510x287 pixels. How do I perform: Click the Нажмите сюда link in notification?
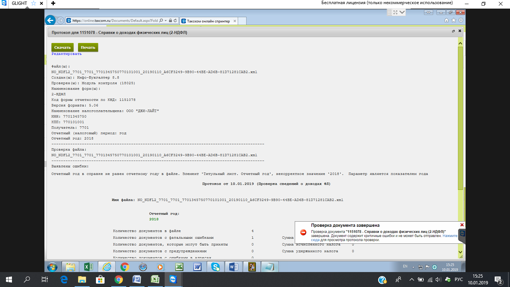[450, 236]
